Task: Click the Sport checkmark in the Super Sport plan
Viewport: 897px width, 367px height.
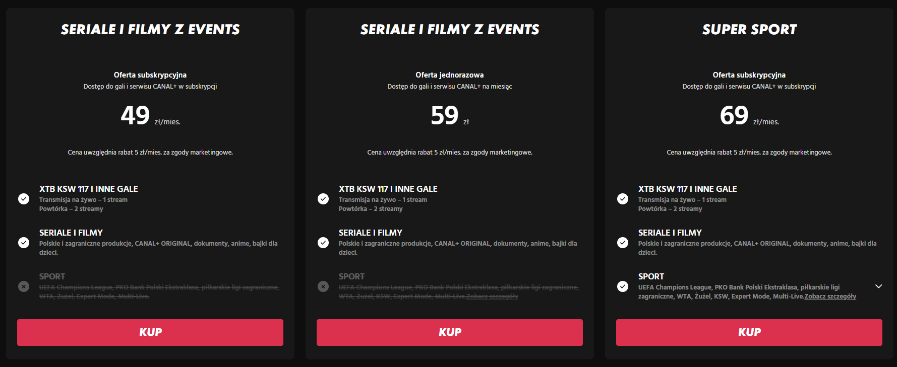Action: pyautogui.click(x=623, y=286)
